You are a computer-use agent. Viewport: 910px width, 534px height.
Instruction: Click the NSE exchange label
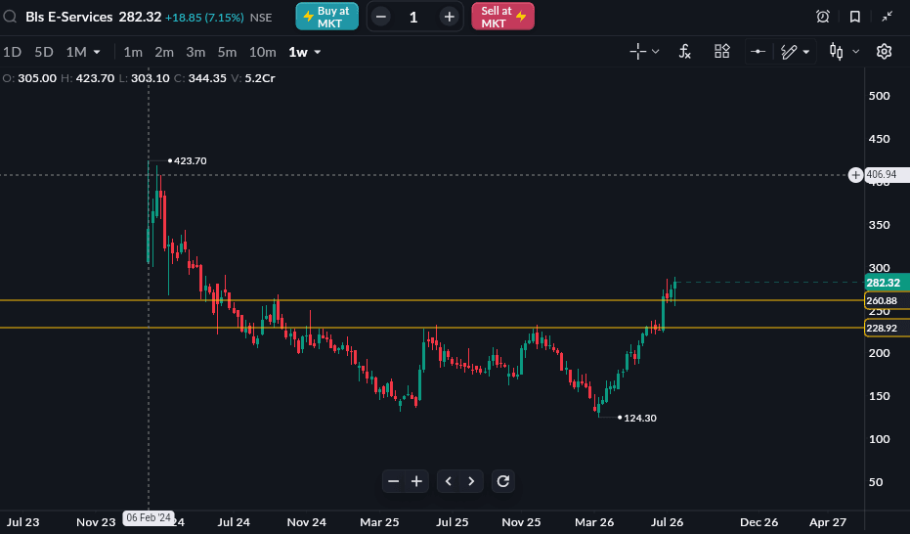click(261, 18)
